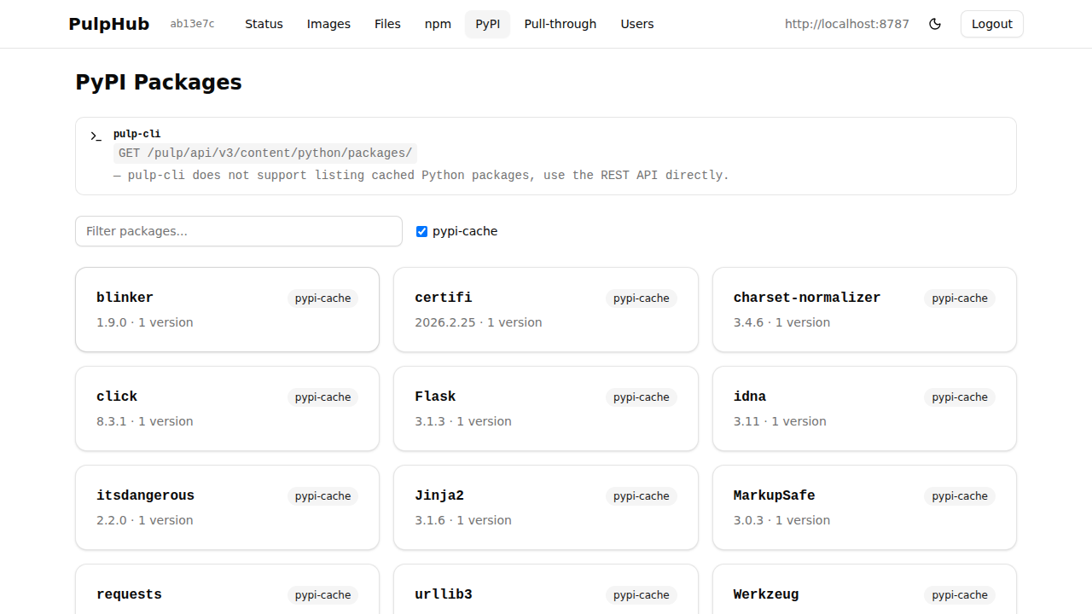Open PulpHub home via the logo
Screen dimensions: 1092x614
pyautogui.click(x=108, y=24)
